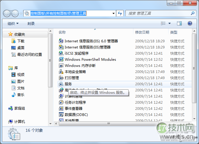
Task: Click the Back navigation arrow
Action: click(x=7, y=13)
